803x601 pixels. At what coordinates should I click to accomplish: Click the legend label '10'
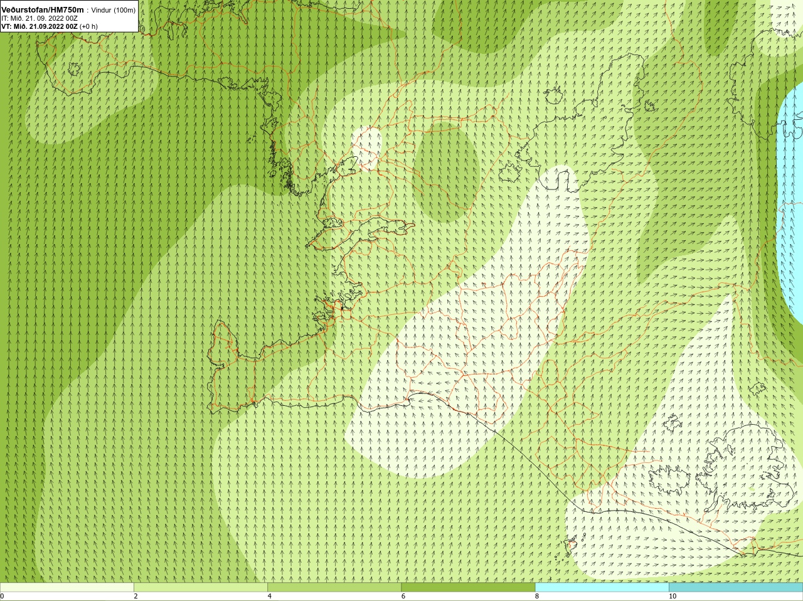click(673, 596)
